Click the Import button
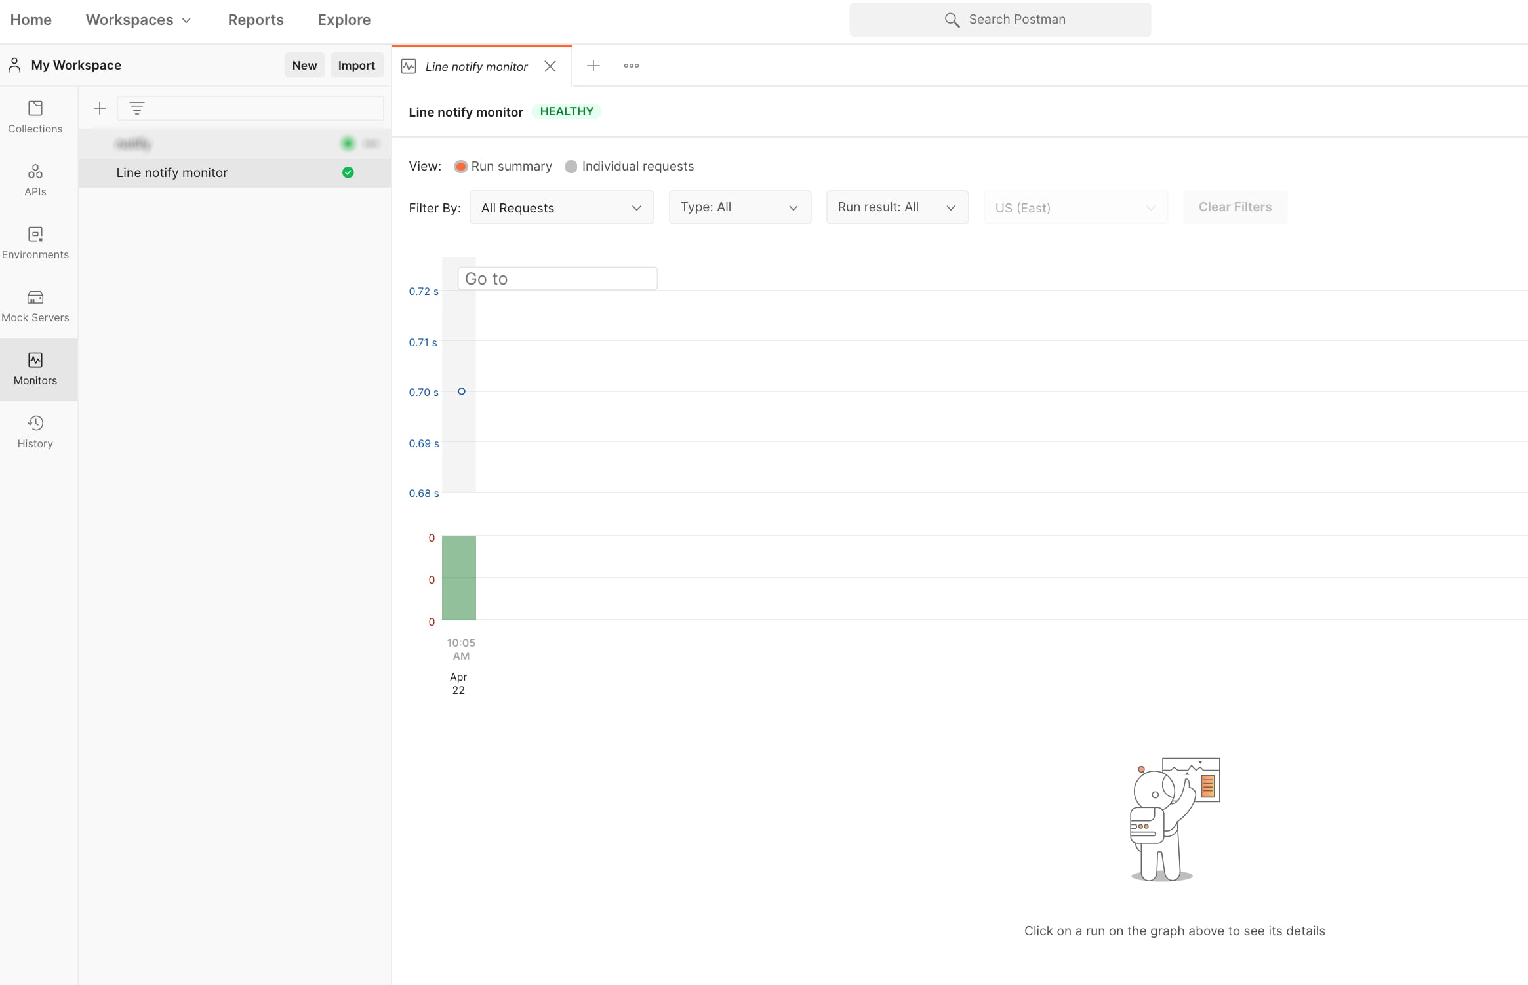Screen dimensions: 1528x985 357,65
